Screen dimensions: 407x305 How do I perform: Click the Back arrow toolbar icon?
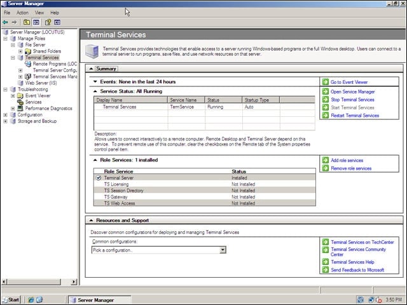(x=5, y=22)
